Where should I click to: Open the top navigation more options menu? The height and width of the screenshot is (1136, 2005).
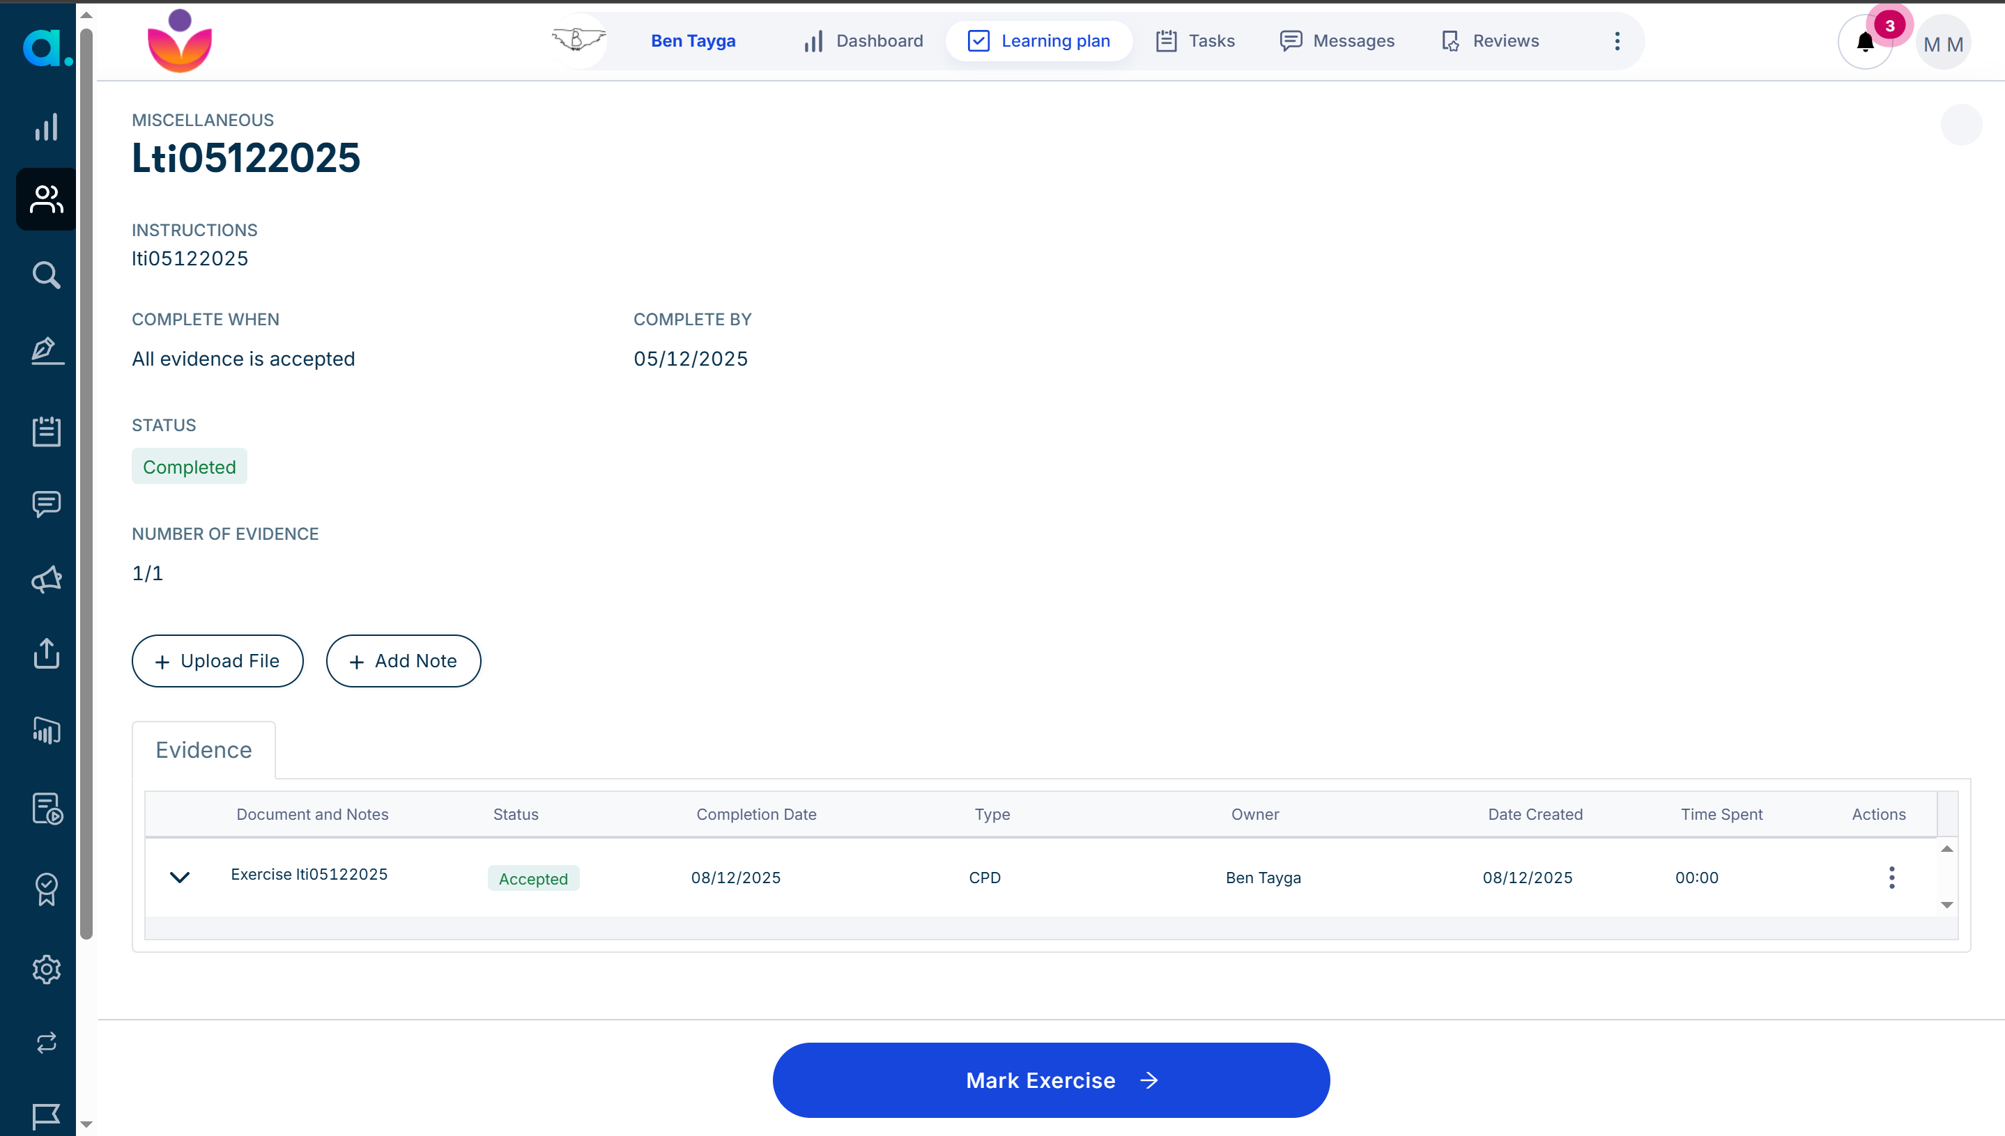pos(1617,41)
